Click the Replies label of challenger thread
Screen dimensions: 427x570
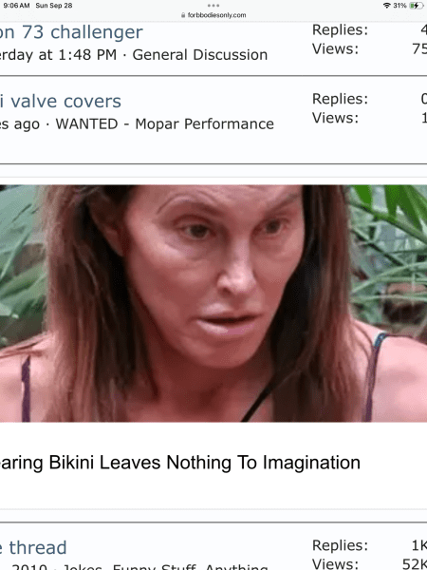(x=341, y=29)
